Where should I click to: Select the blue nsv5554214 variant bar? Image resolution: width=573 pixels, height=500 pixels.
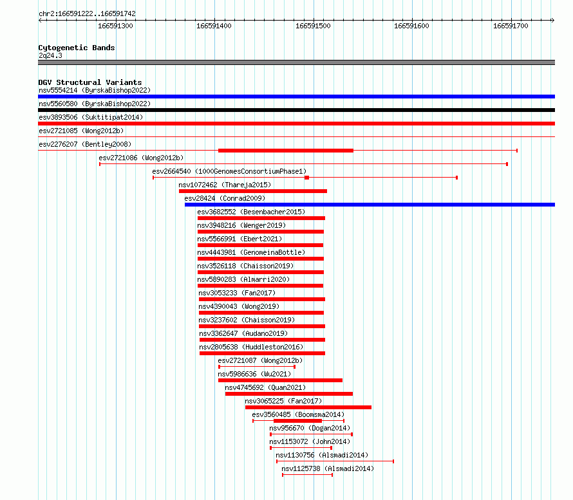click(296, 97)
